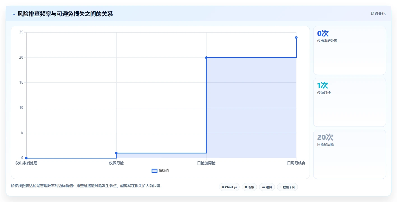397x202 pixels.
Task: Click the 0次 value in first card
Action: click(323, 33)
